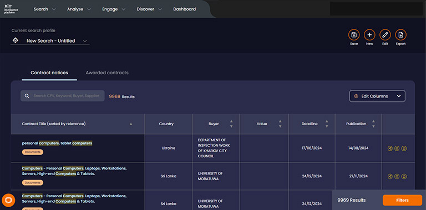Expand the Analyse navigation menu

pyautogui.click(x=79, y=9)
